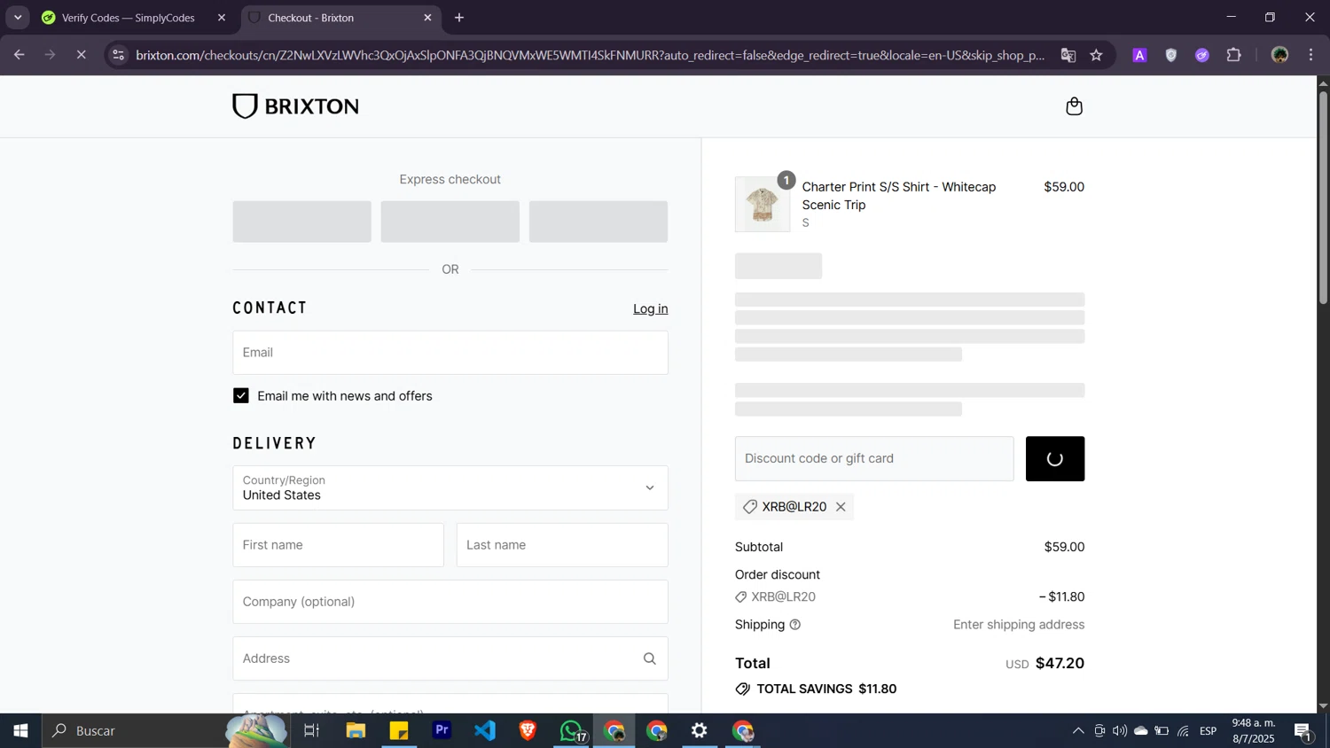
Task: View site information icon in address bar
Action: [x=119, y=55]
